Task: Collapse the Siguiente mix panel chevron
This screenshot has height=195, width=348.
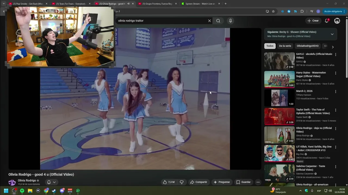Action: [332, 34]
